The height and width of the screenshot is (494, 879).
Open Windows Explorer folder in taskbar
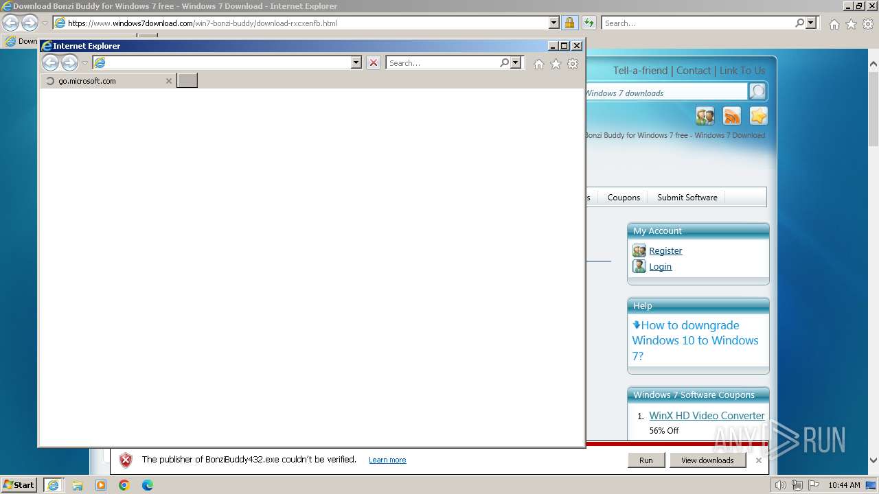coord(78,485)
